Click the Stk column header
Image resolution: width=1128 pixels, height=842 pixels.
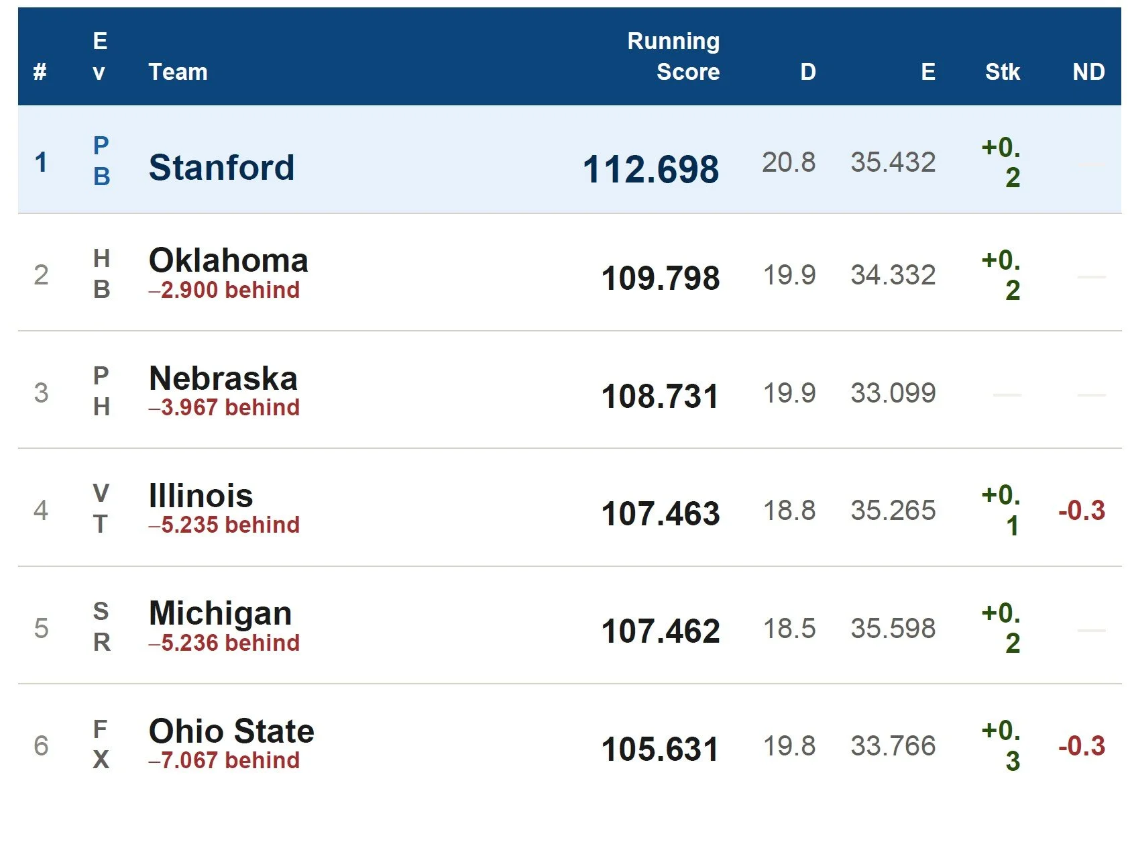[x=1002, y=72]
